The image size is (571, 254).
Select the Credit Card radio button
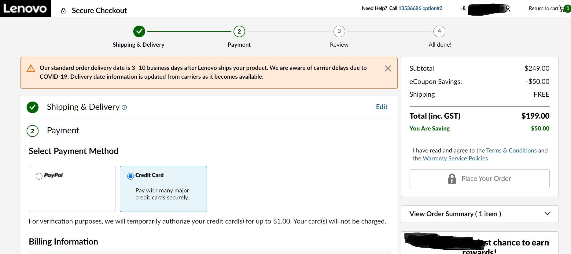(131, 176)
